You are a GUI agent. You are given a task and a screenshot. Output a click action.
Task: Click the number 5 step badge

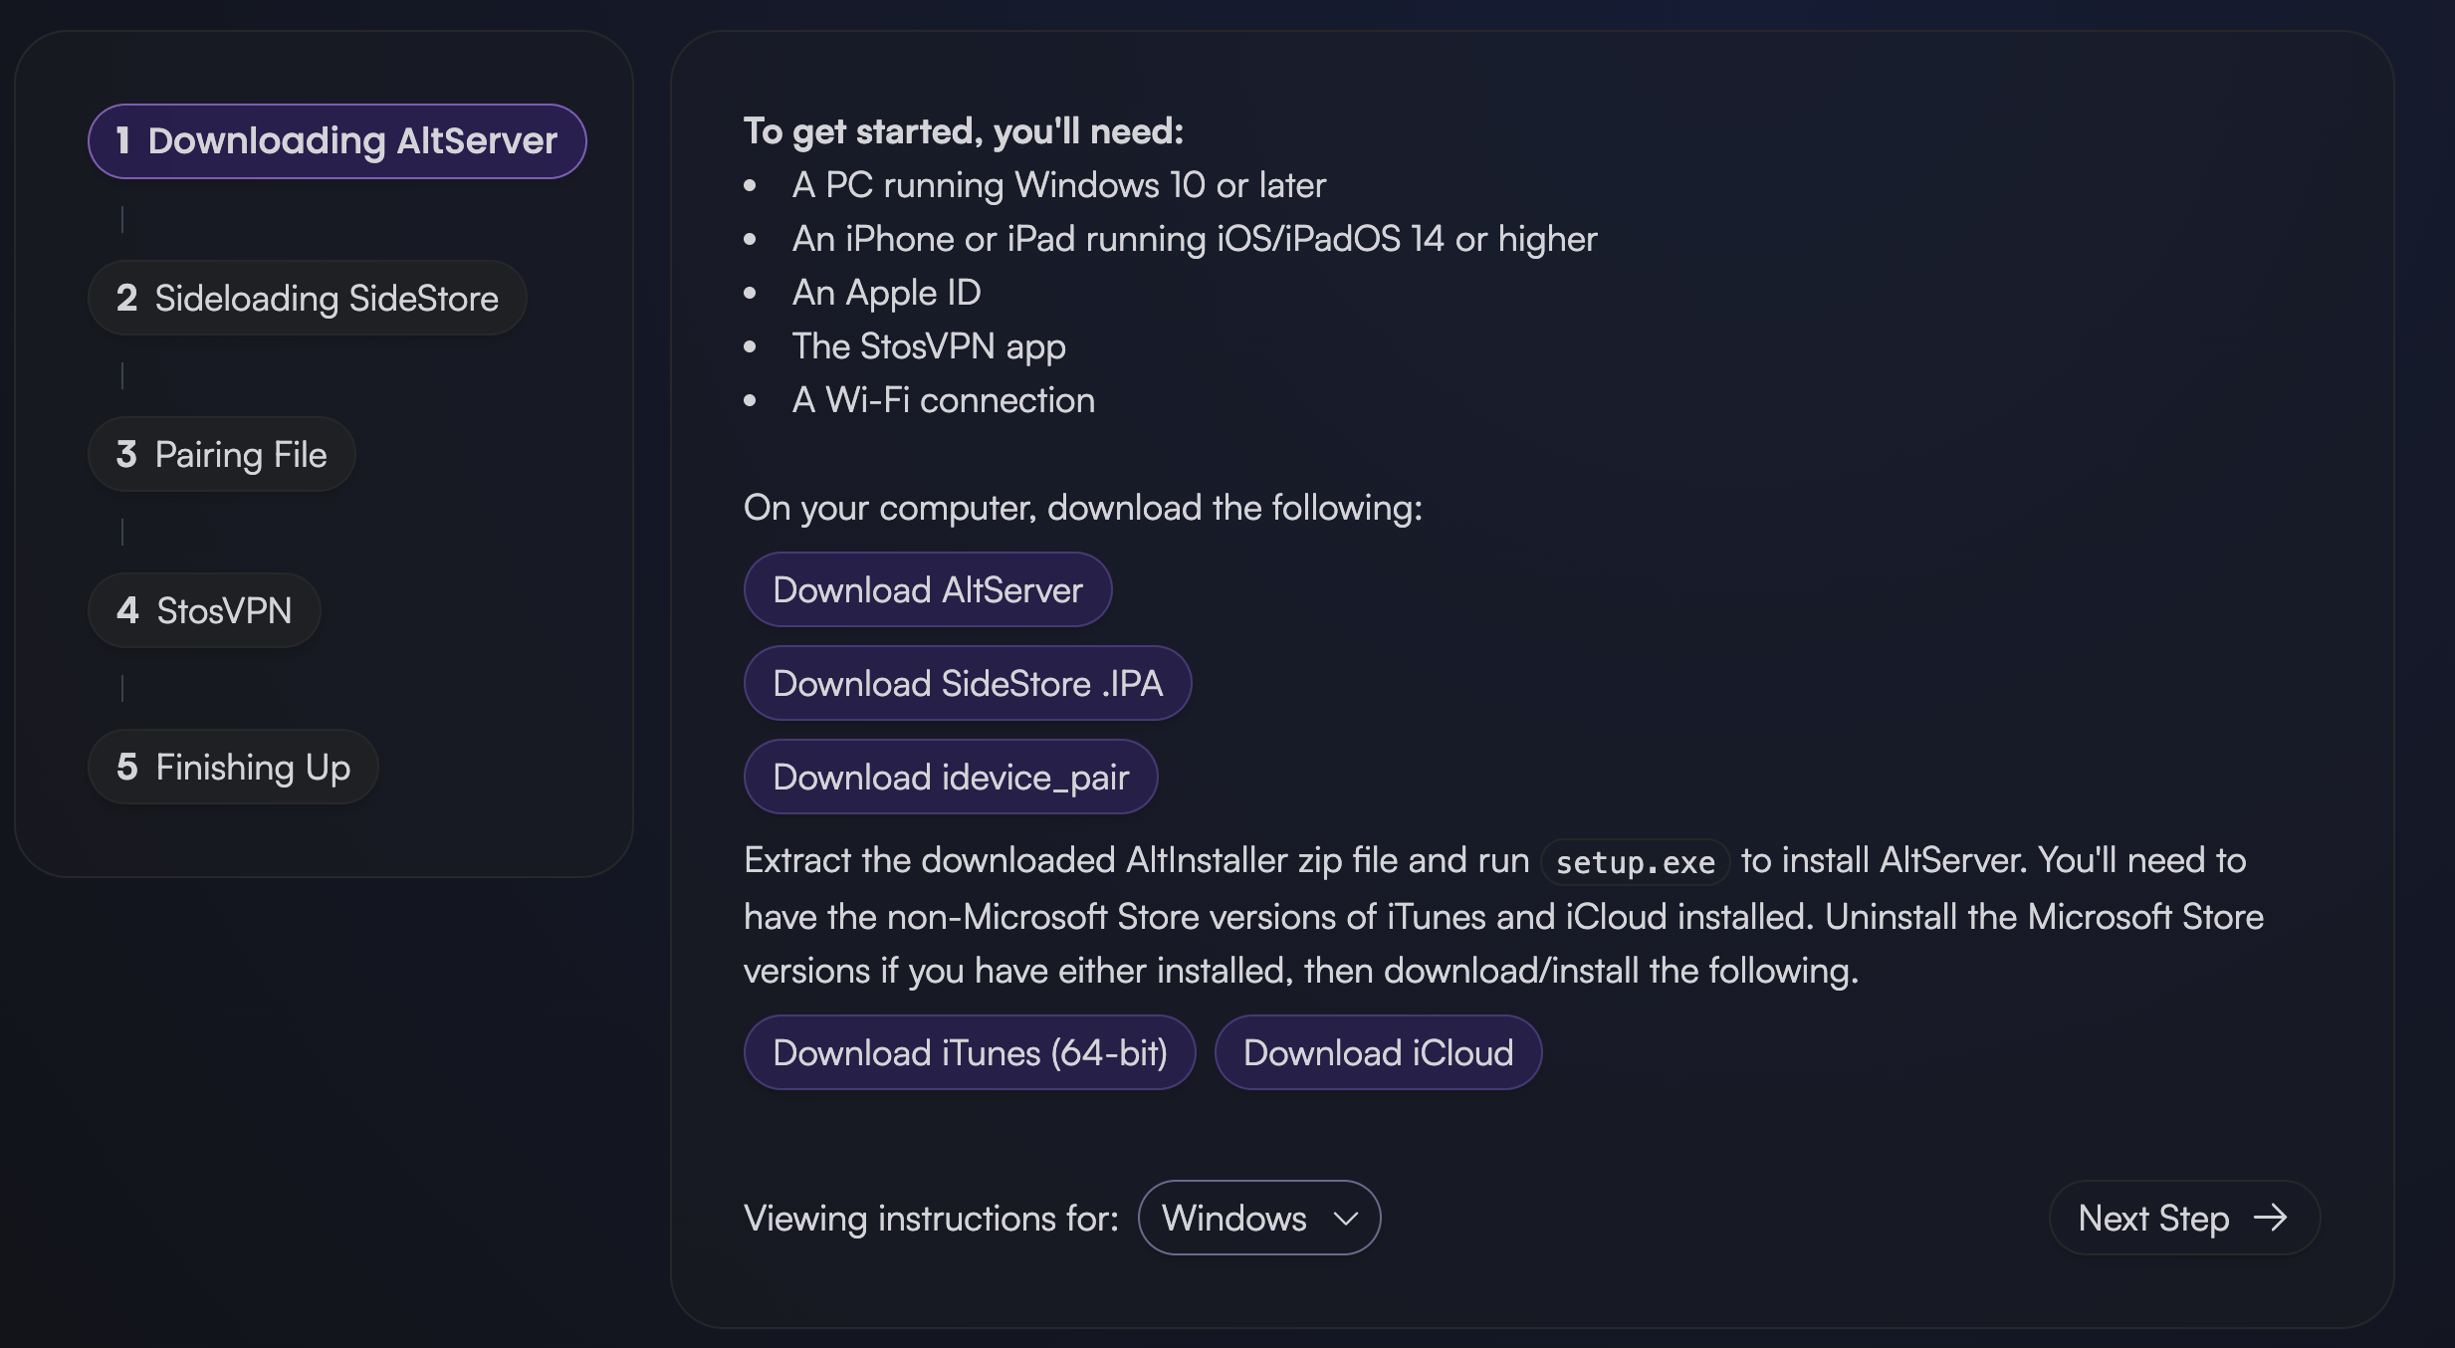[x=126, y=767]
